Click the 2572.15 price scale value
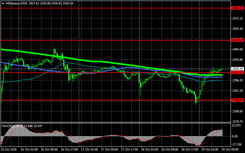 tap(238, 18)
